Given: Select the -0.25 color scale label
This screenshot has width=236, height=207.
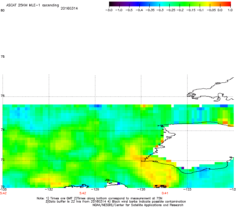Looking at the screenshot, I should coord(171,10).
